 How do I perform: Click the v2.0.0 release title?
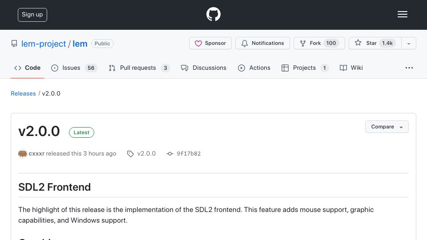pos(39,132)
